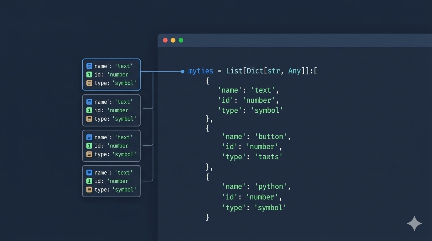Click the sparkle logo at bottom right
Image resolution: width=432 pixels, height=241 pixels.
pos(414,223)
